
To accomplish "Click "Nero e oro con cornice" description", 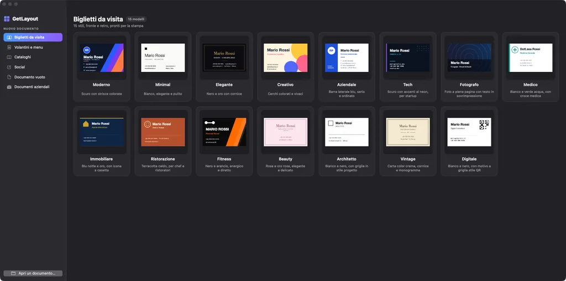I will point(224,94).
